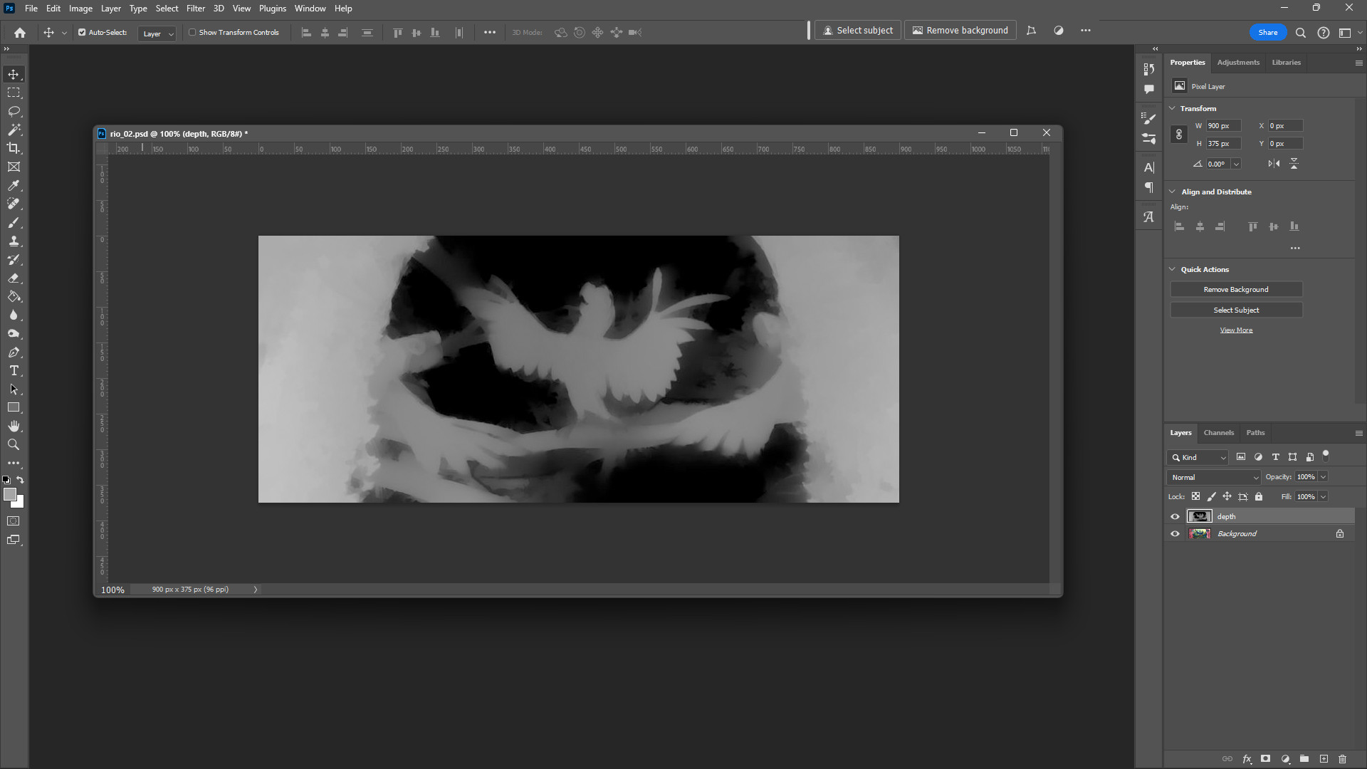This screenshot has height=769, width=1367.
Task: Enable Show Transform Controls checkbox
Action: pyautogui.click(x=192, y=33)
